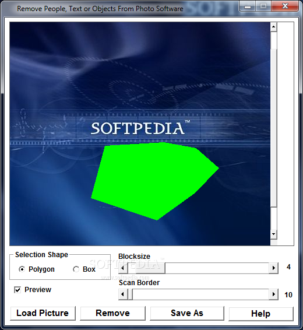The width and height of the screenshot is (303, 330).
Task: Click the Selection Shape group label
Action: [41, 255]
